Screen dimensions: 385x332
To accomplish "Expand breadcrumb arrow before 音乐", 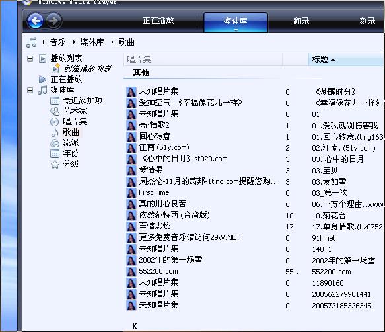I will coord(44,42).
